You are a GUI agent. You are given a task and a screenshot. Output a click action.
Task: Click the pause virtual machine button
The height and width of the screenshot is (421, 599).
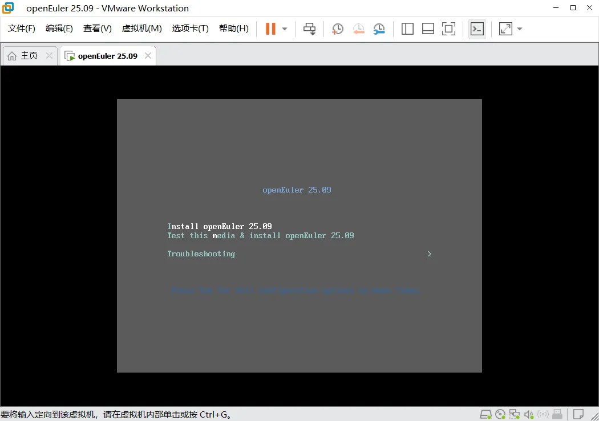(270, 28)
